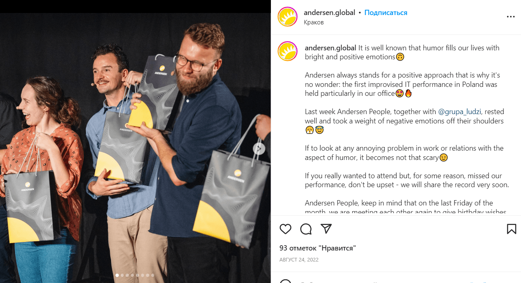Open the andersen.global username in the header

pos(329,13)
